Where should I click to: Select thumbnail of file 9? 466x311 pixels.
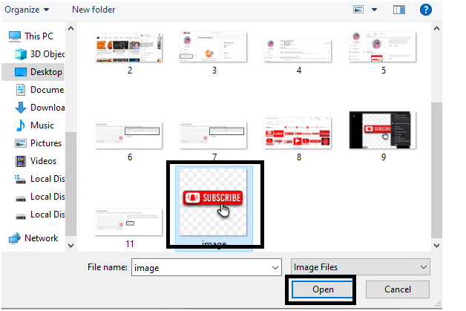[382, 130]
